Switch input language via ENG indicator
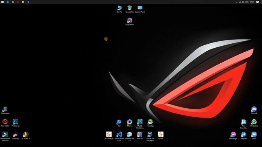Image resolution: width=262 pixels, height=147 pixels. [x=247, y=2]
